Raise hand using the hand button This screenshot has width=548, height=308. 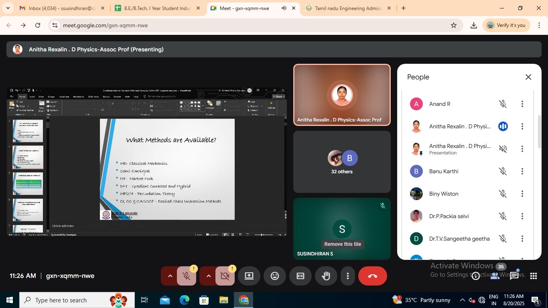[326, 276]
